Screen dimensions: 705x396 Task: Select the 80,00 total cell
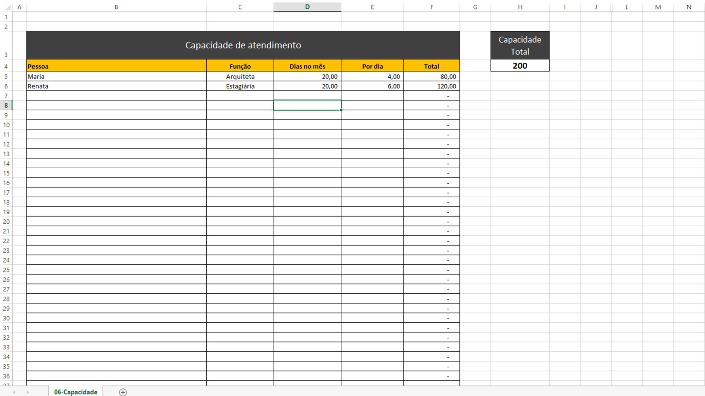pyautogui.click(x=432, y=77)
